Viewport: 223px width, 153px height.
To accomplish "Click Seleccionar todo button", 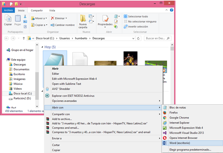I will (x=136, y=16).
